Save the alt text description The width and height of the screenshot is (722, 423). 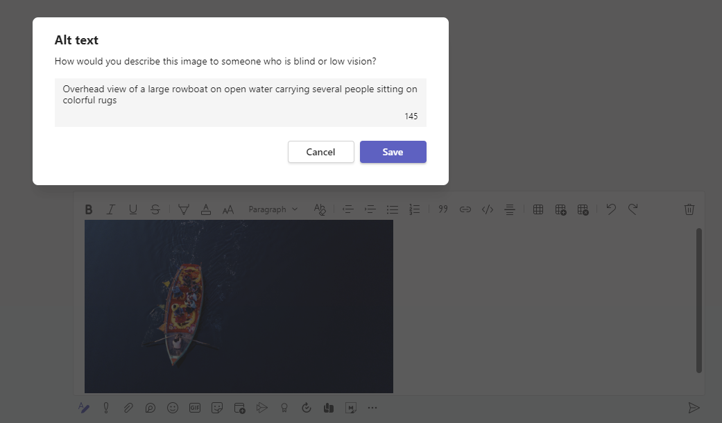(x=393, y=152)
